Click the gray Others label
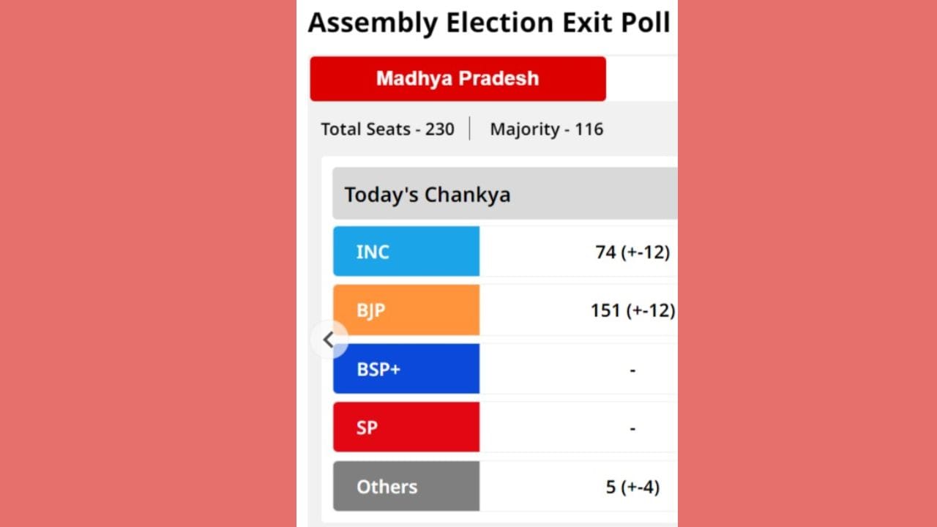The image size is (937, 527). (x=406, y=487)
